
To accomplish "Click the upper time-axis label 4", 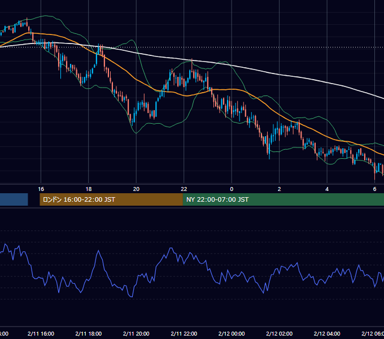I will pos(327,189).
